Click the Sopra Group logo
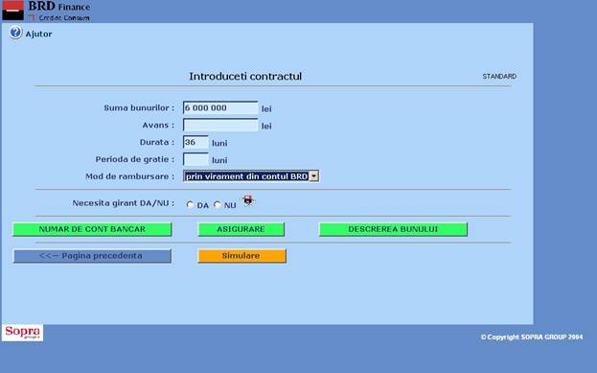The image size is (597, 373). click(x=22, y=333)
